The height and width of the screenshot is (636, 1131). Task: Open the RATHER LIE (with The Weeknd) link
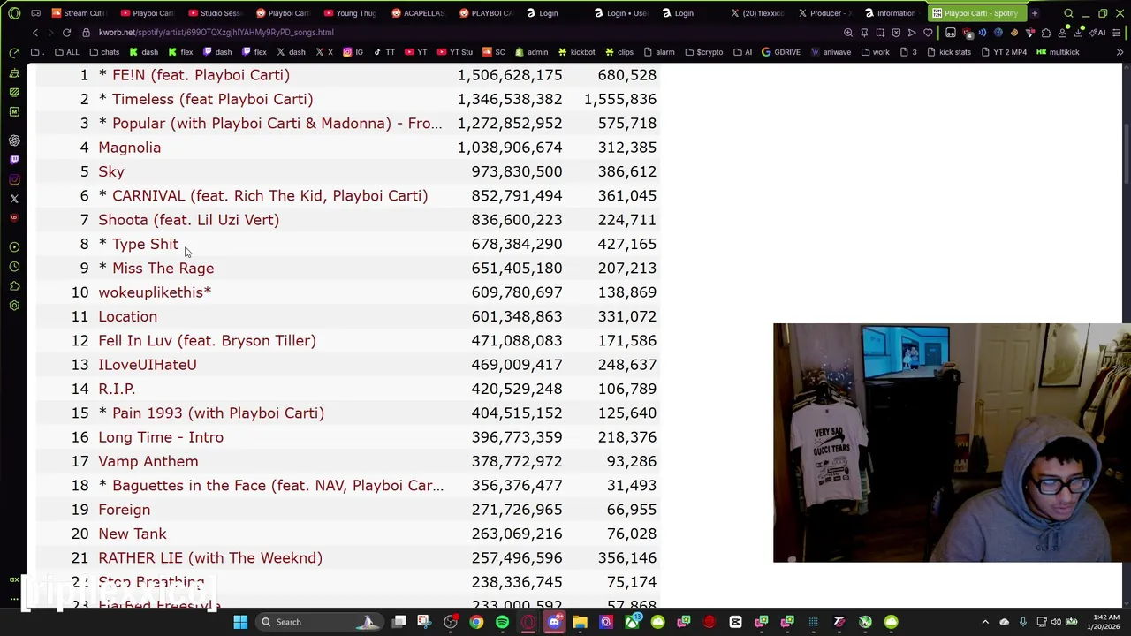tap(210, 557)
